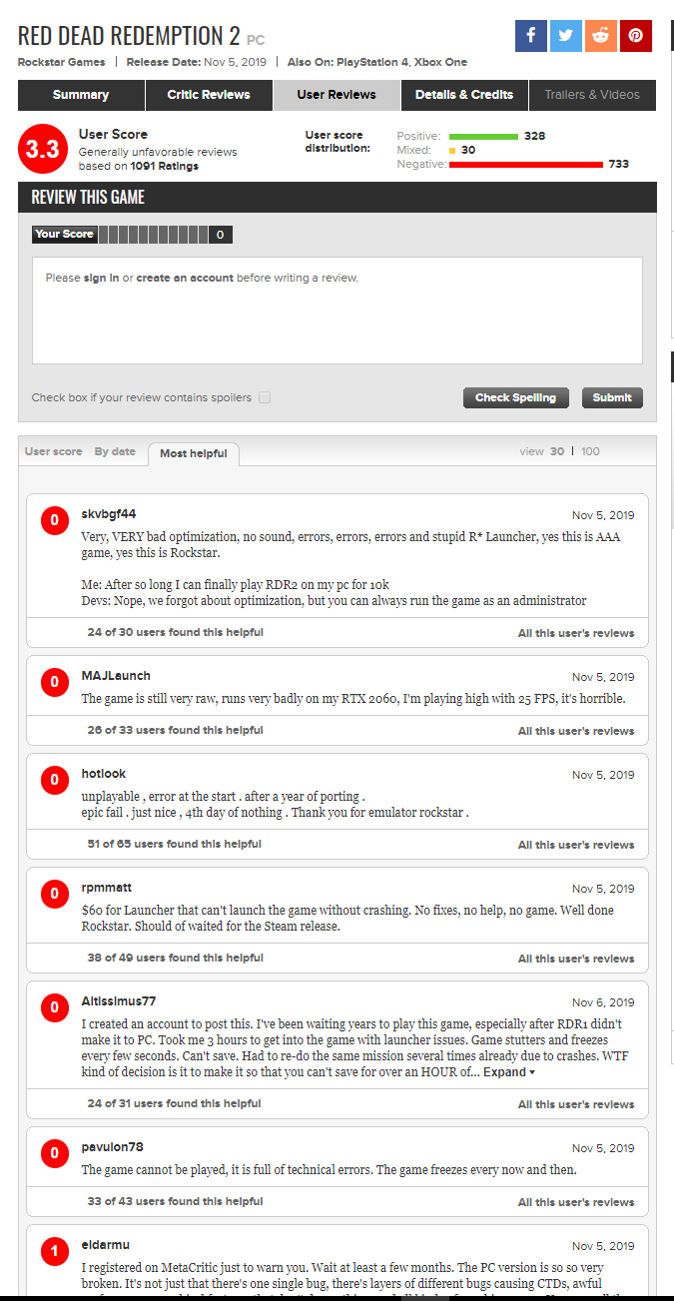Sort reviews by User score
The height and width of the screenshot is (1301, 674).
(54, 451)
